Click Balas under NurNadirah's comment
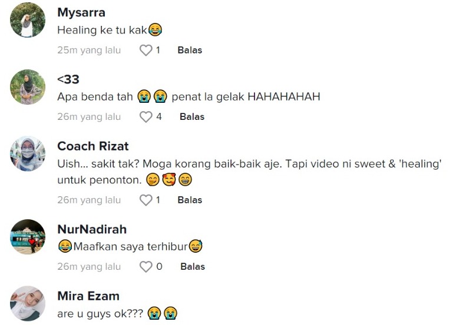473x325 pixels. coord(193,267)
